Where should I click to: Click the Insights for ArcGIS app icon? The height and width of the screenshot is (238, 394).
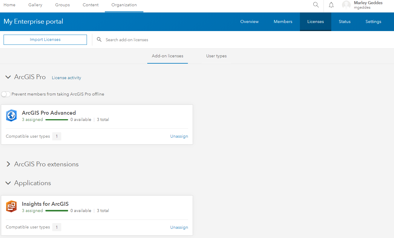click(x=11, y=206)
